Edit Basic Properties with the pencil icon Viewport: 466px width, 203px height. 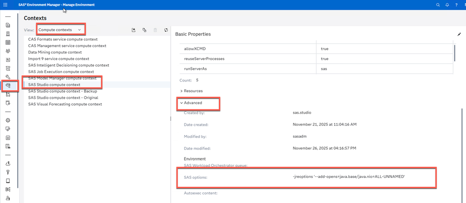pyautogui.click(x=459, y=34)
